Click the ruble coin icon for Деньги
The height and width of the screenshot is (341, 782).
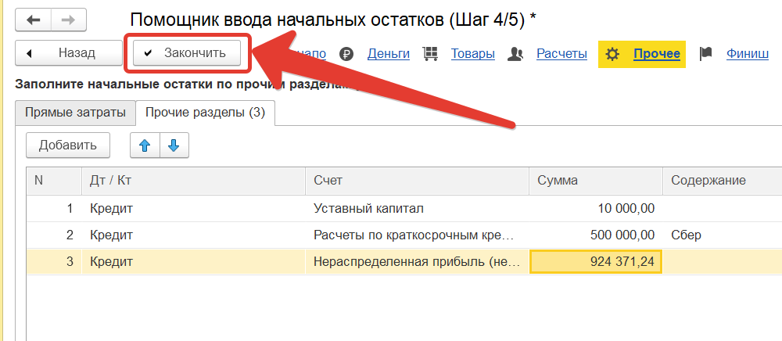coord(347,54)
